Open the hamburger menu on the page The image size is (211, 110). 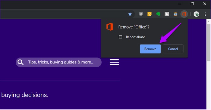114,62
